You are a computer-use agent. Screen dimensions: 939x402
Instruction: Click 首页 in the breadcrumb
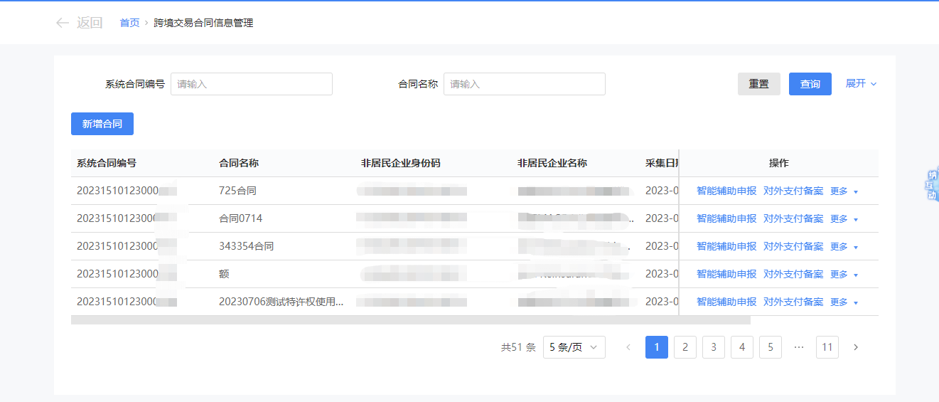coord(129,23)
